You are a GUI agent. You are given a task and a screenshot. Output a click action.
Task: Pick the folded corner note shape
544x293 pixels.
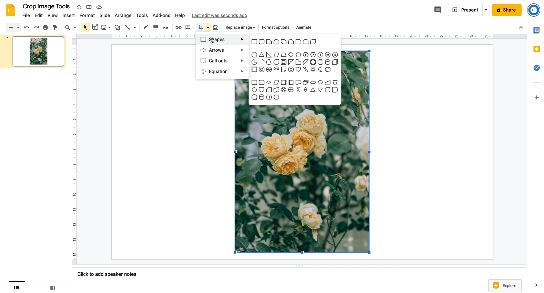coord(284,69)
